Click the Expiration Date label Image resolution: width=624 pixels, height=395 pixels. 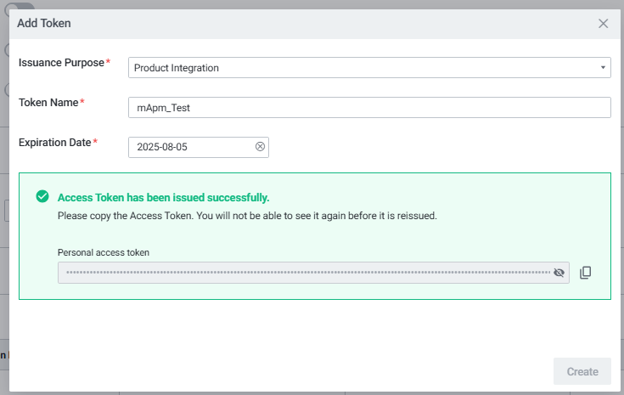54,142
